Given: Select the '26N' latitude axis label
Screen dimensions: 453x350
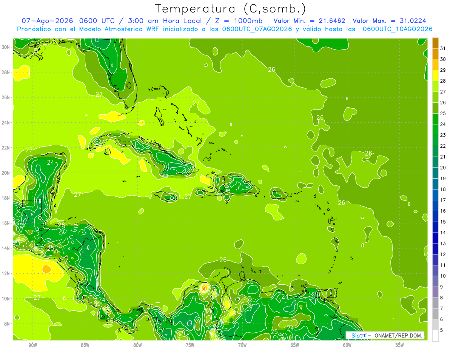Looking at the screenshot, I should 6,97.
